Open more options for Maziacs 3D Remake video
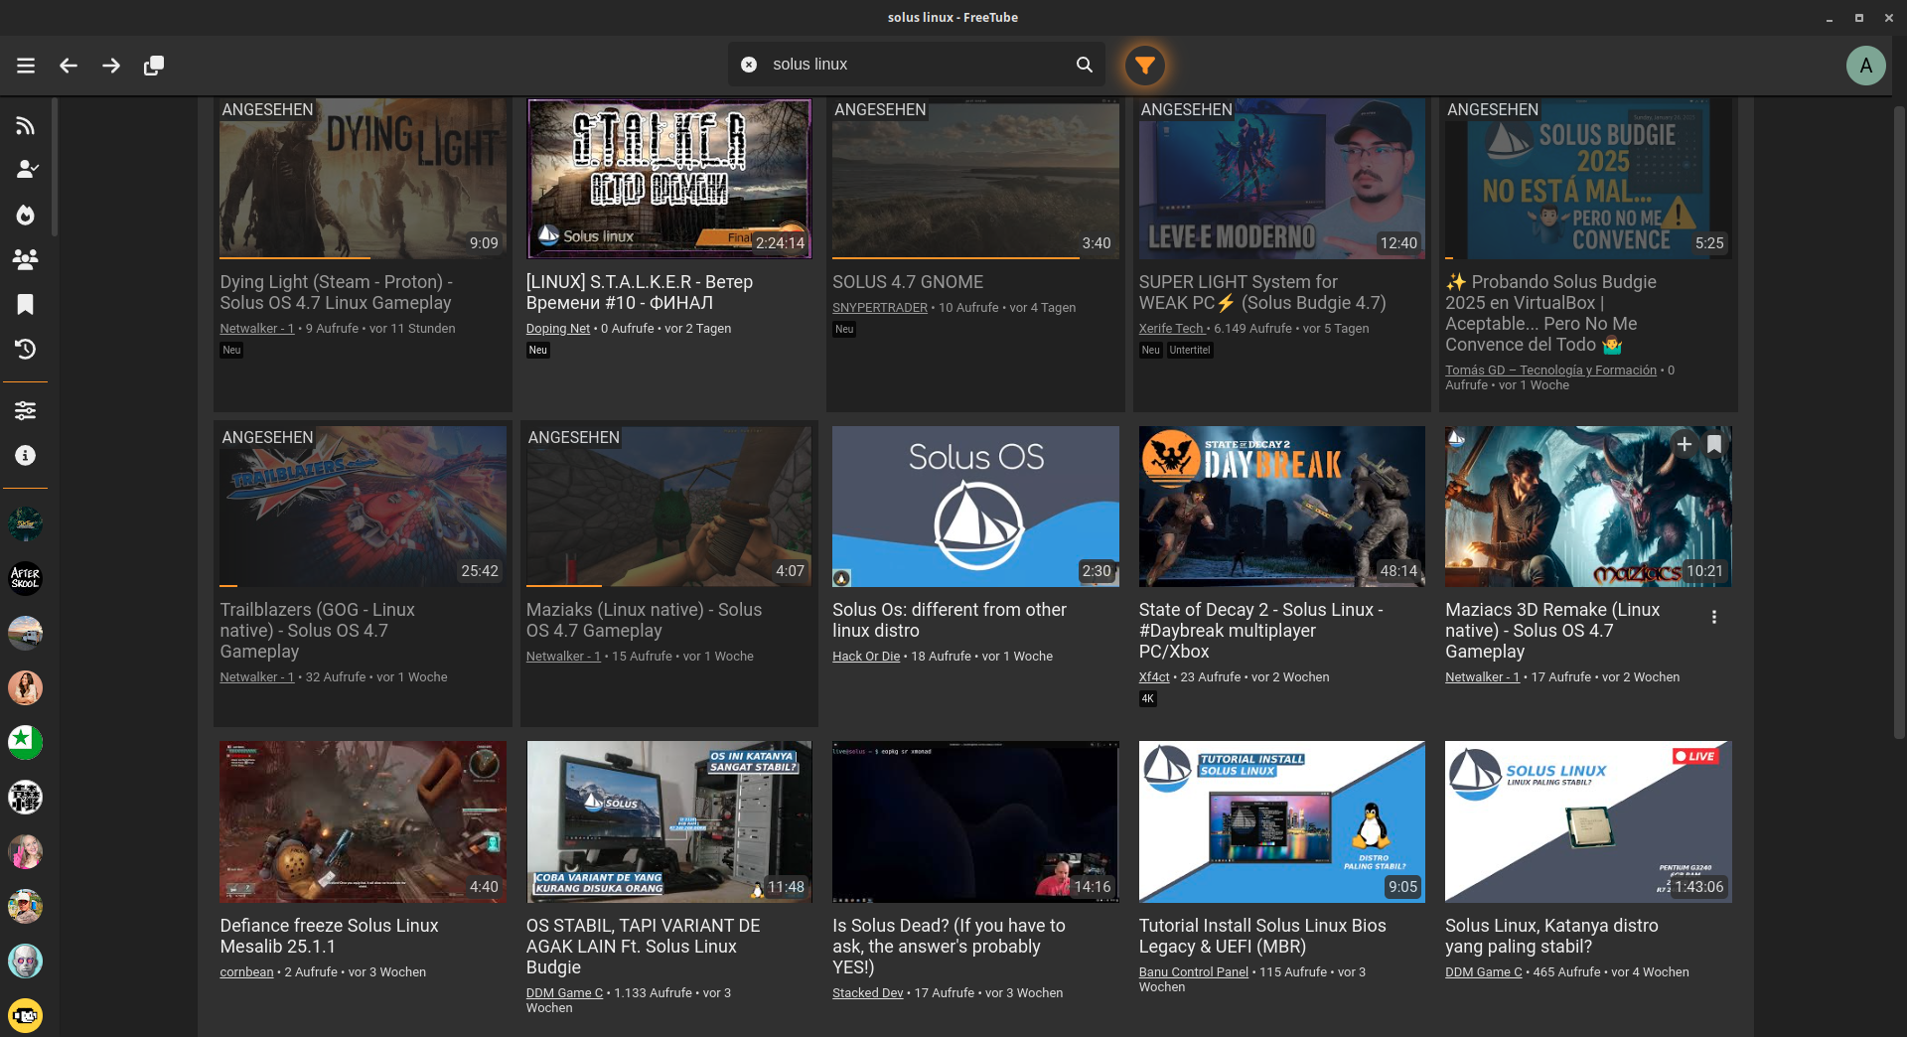 pyautogui.click(x=1714, y=617)
